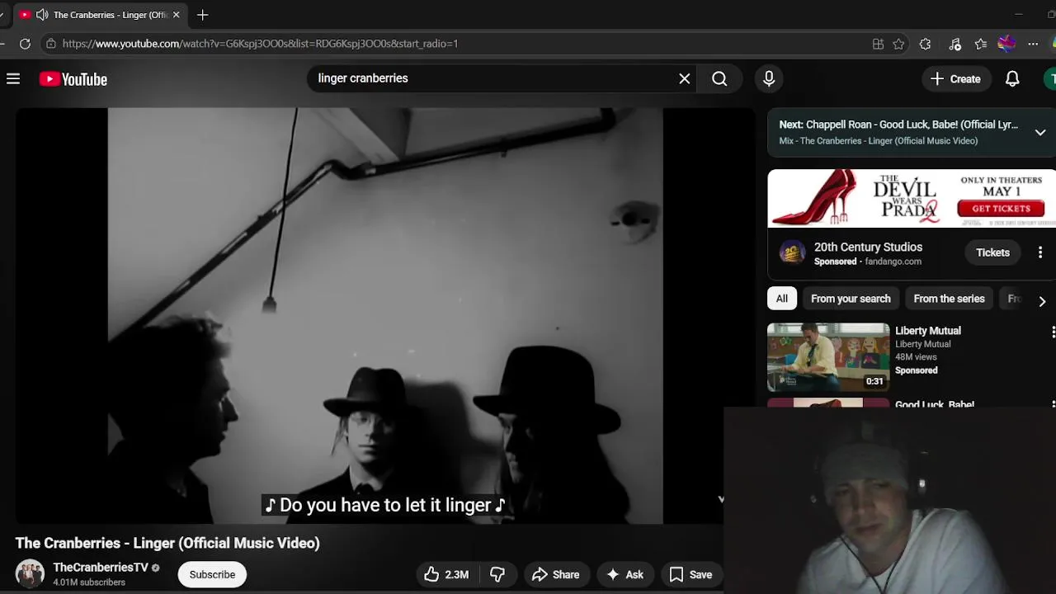This screenshot has width=1056, height=594.
Task: Open the Create menu
Action: click(955, 79)
